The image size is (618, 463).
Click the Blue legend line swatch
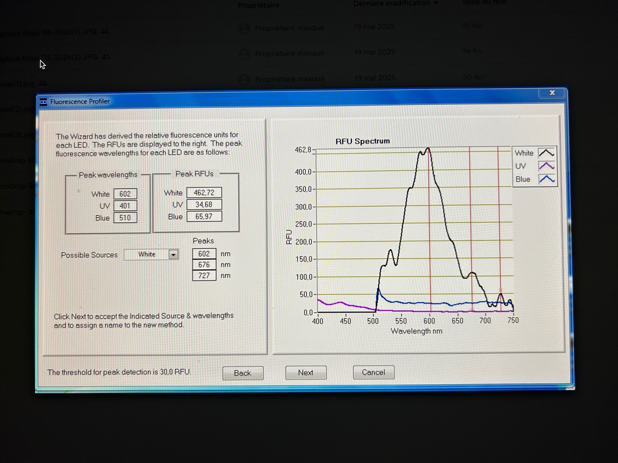[546, 179]
